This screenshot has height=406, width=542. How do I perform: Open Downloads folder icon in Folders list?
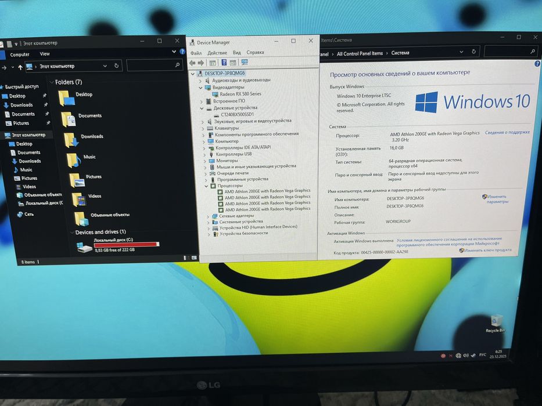71,140
